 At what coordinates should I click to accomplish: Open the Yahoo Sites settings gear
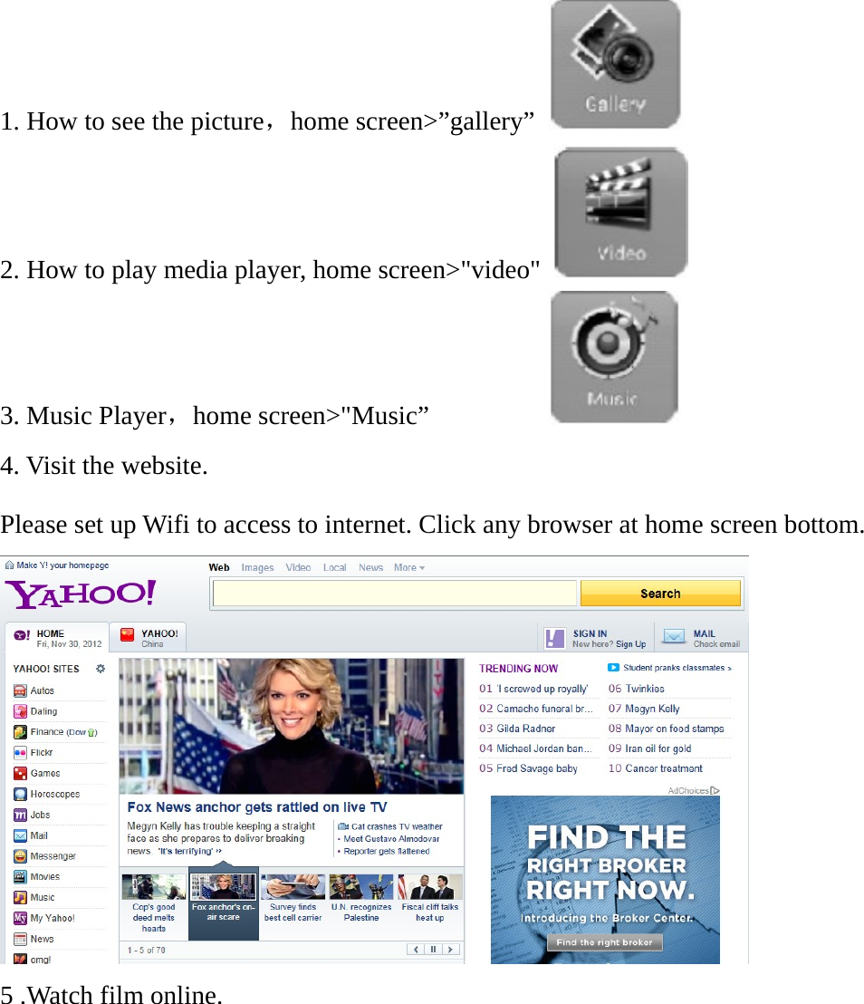[x=100, y=669]
